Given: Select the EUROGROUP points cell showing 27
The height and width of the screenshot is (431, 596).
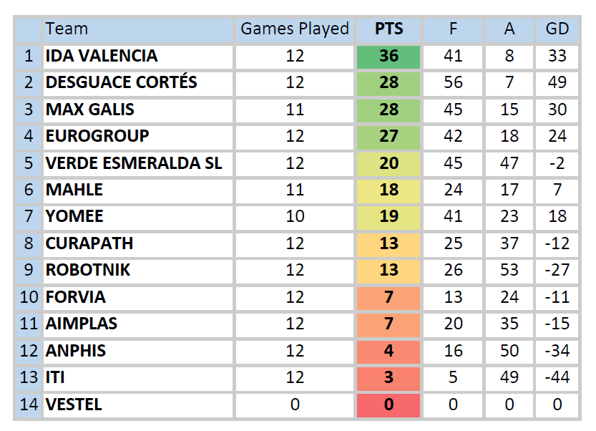Looking at the screenshot, I should 389,136.
